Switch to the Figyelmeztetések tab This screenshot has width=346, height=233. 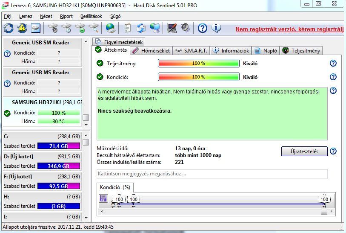(x=119, y=42)
